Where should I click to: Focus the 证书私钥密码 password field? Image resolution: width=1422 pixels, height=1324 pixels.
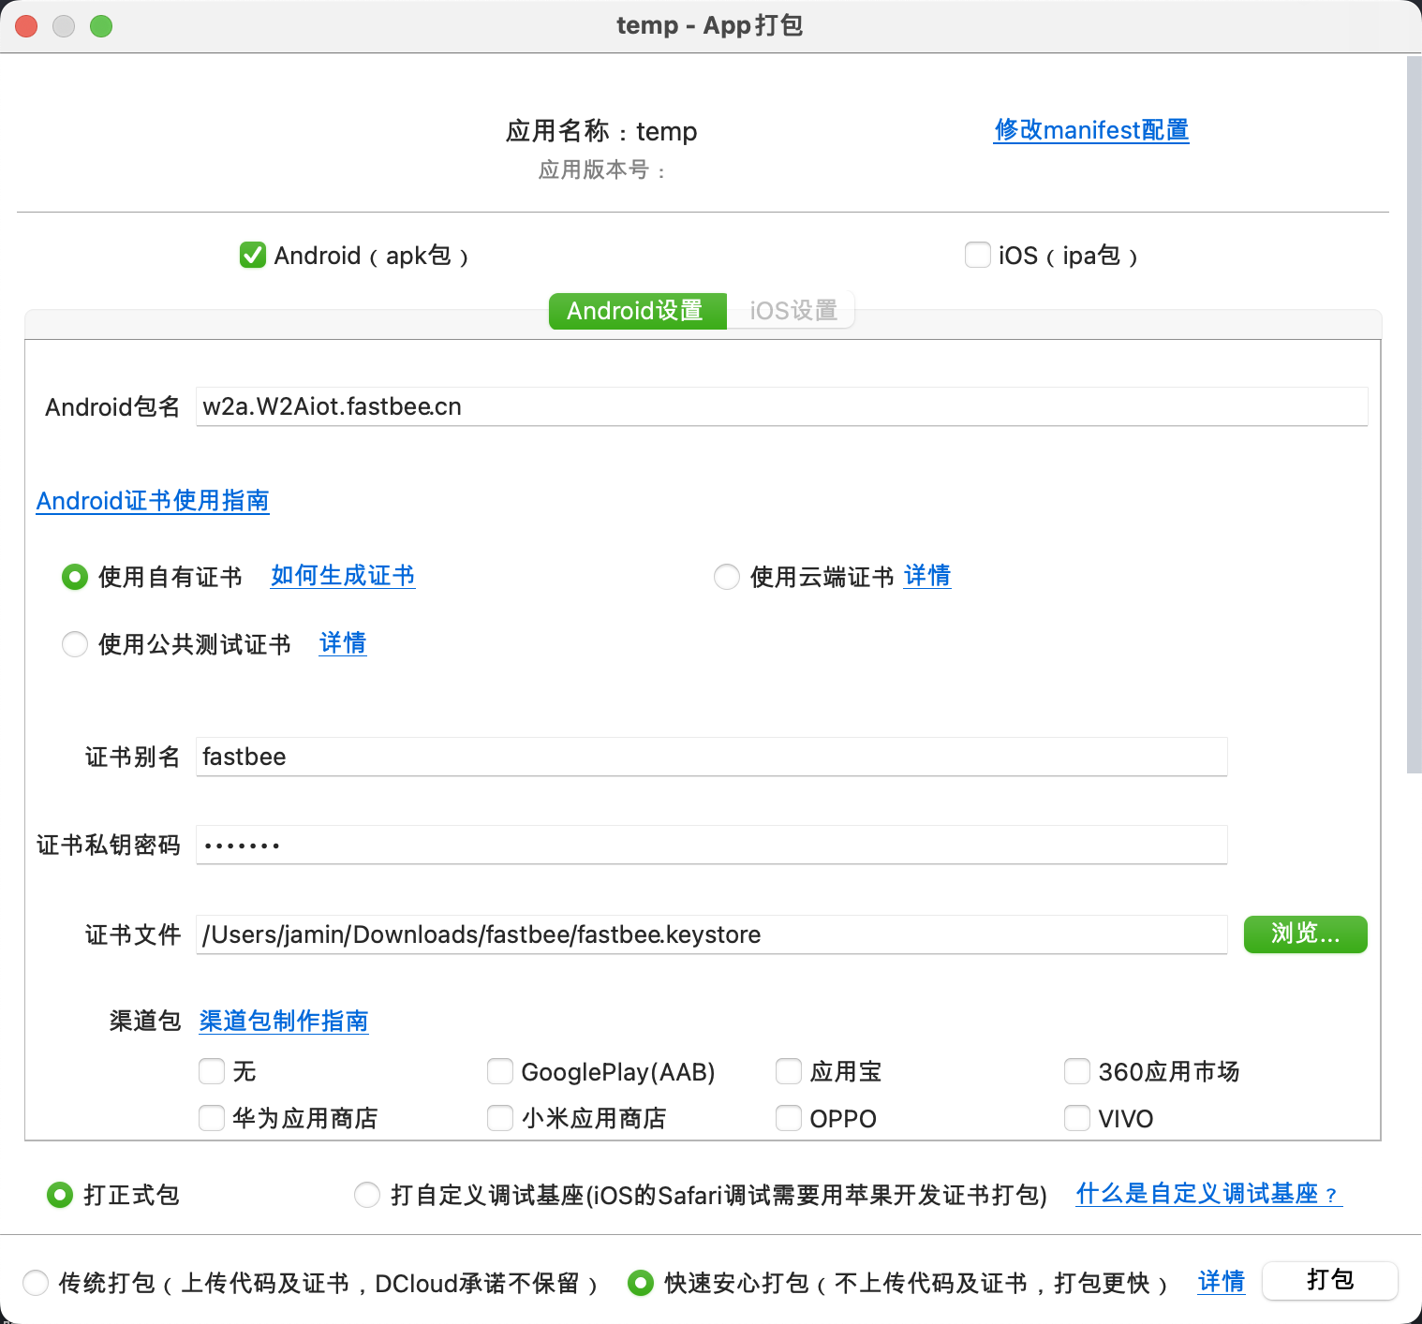coord(710,846)
